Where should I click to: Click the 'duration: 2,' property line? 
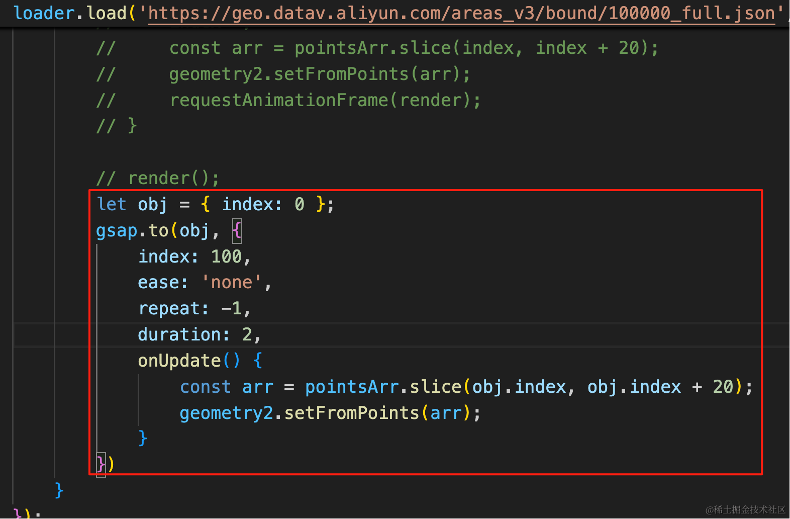click(x=200, y=335)
